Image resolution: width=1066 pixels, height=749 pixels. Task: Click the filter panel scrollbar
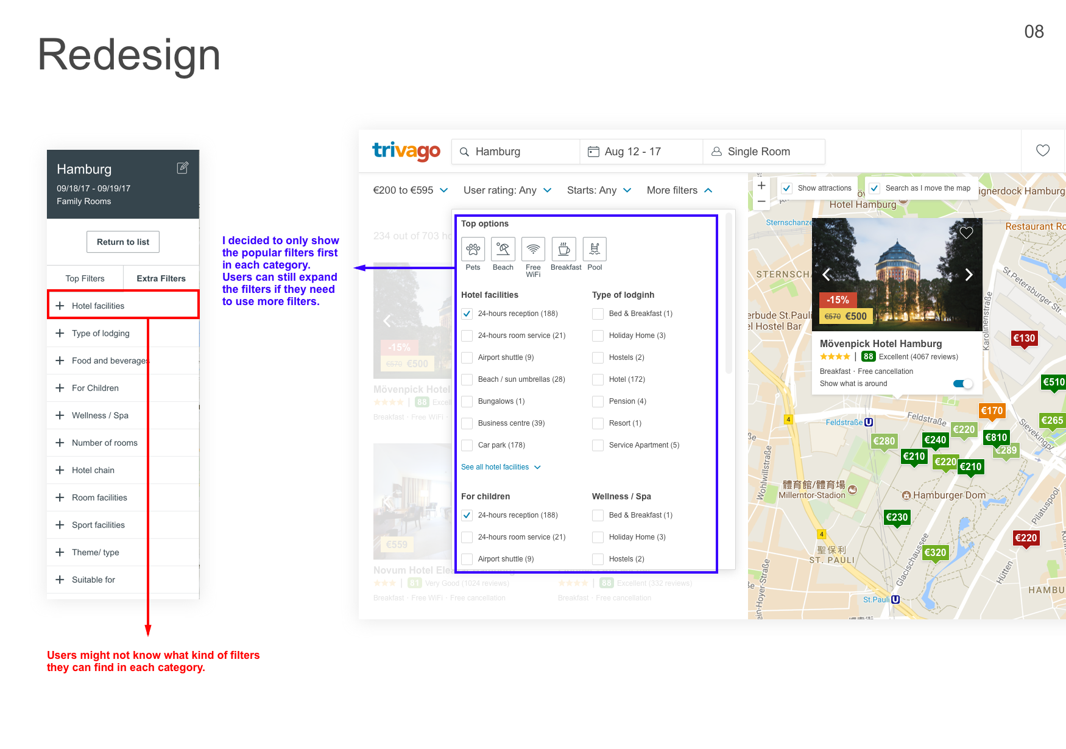tap(729, 294)
